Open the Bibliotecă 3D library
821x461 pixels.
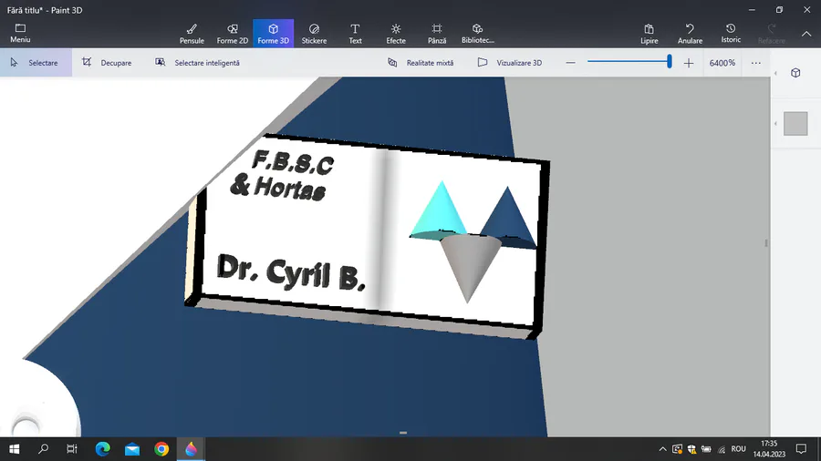point(477,34)
